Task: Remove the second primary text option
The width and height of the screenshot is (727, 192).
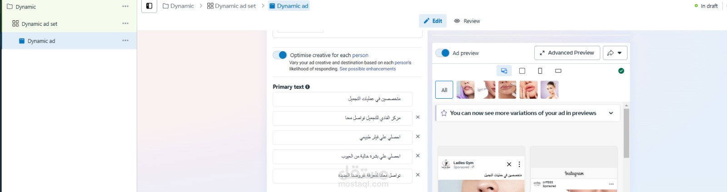Action: [418, 117]
